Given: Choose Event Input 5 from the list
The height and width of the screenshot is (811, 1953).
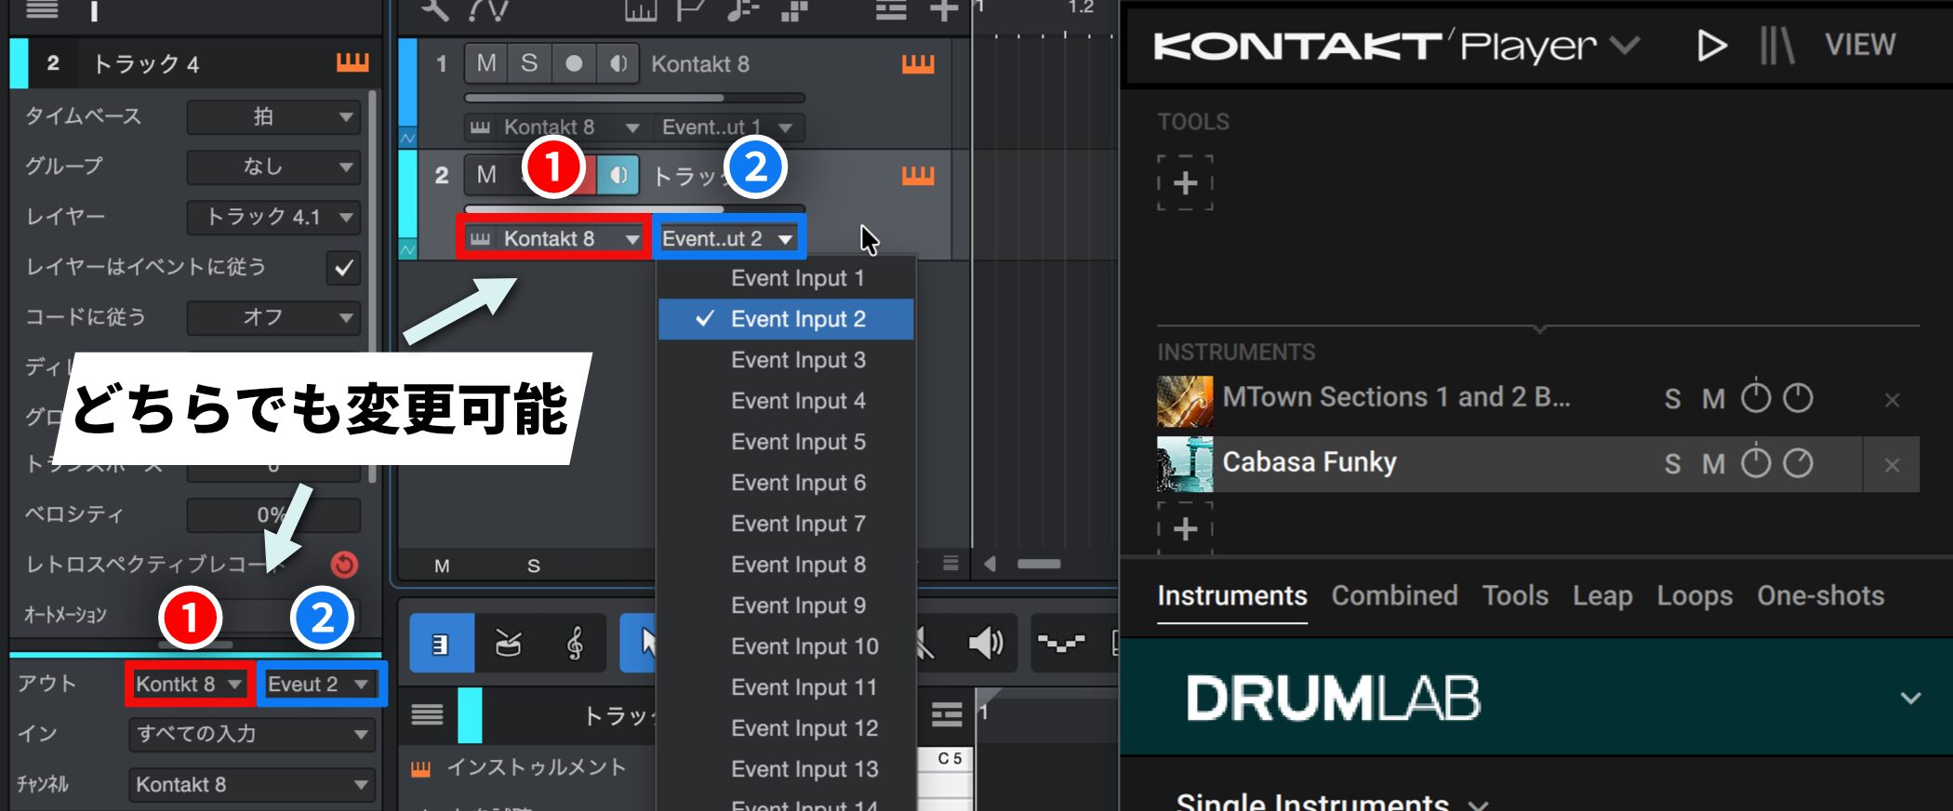Looking at the screenshot, I should tap(797, 442).
